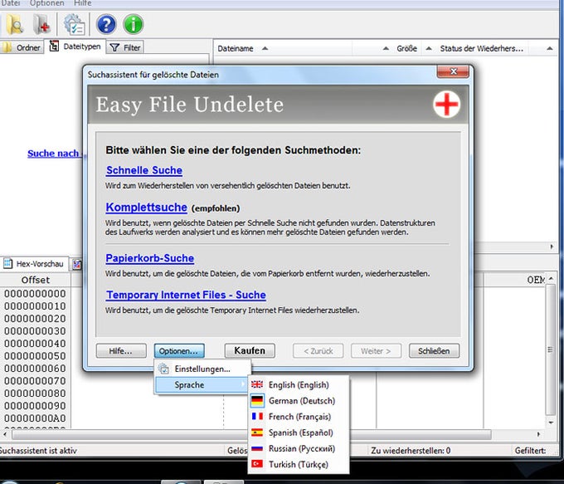
Task: Sort by the Größe column header
Action: [406, 48]
